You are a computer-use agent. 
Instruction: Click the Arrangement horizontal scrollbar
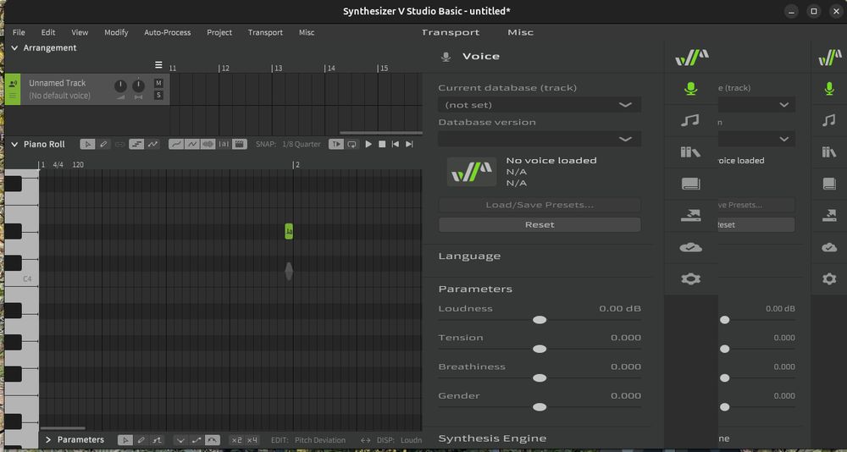(381, 133)
